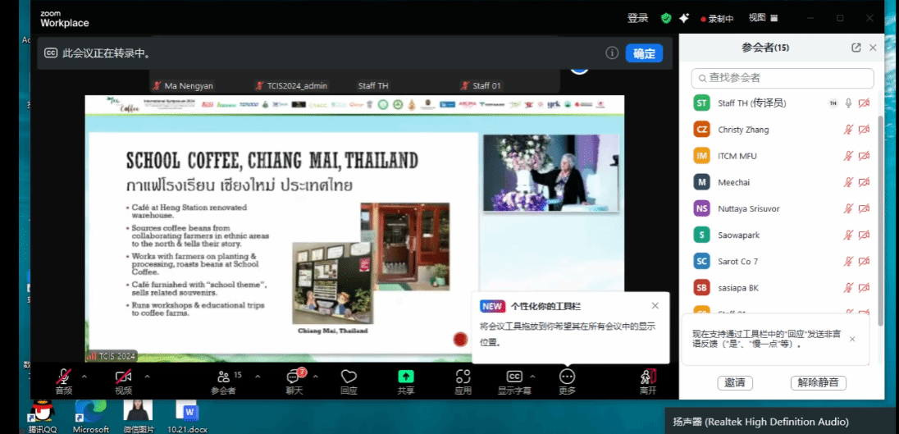Open the 应用 apps icon in toolbar
The width and height of the screenshot is (899, 434).
click(463, 377)
